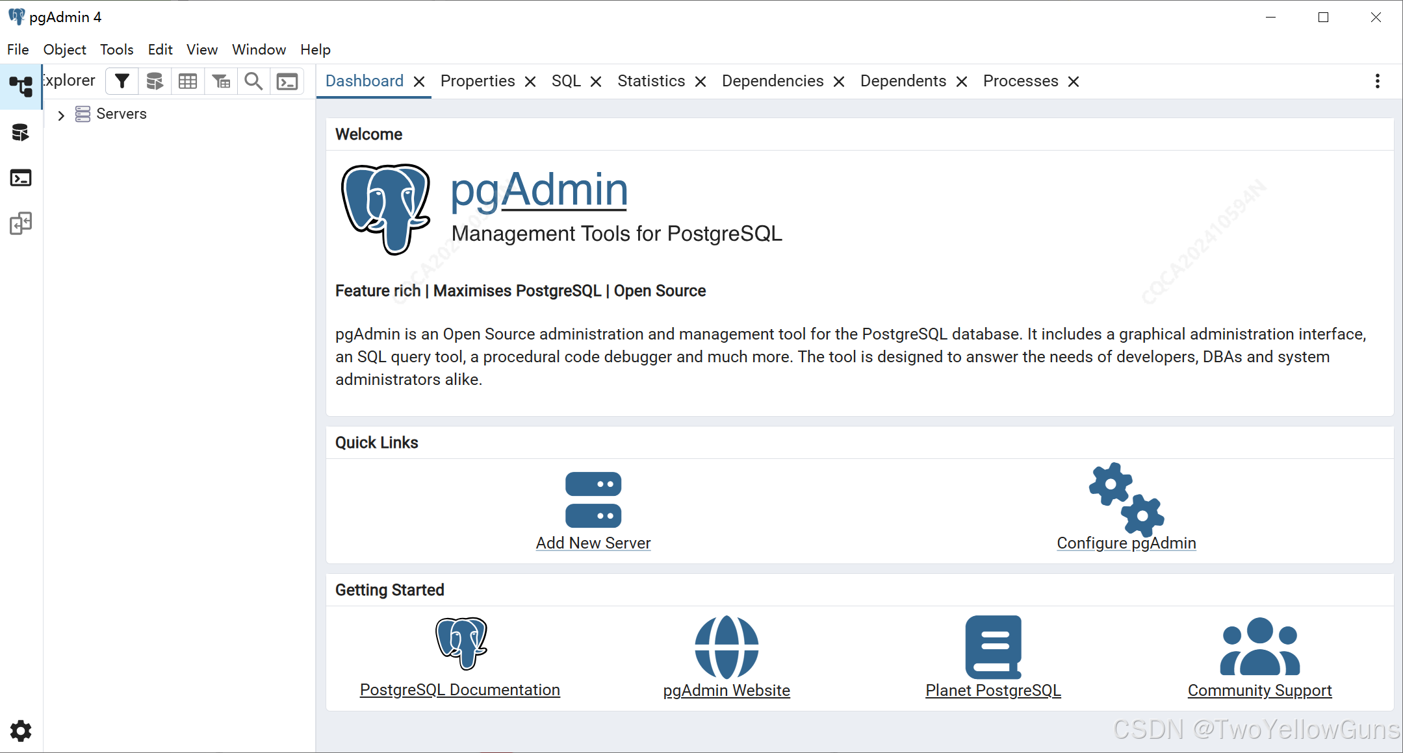Expand the Servers tree node
This screenshot has height=753, width=1403.
[x=61, y=116]
